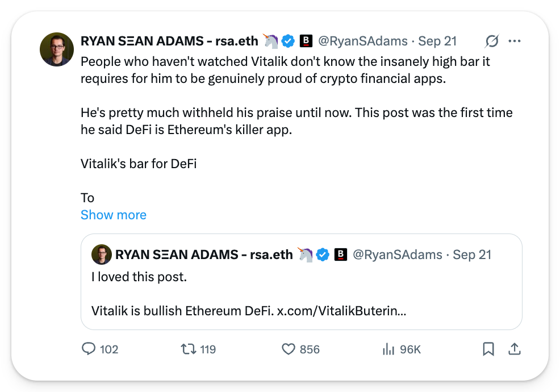Click the repost arrows icon
This screenshot has height=392, width=560.
[187, 349]
